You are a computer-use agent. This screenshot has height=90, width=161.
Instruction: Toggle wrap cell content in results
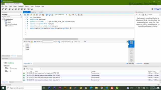[x=72, y=42]
